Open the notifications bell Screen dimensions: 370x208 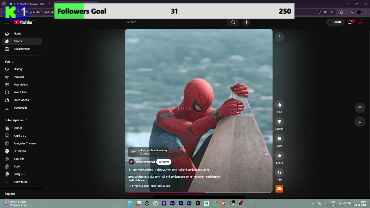(x=350, y=22)
